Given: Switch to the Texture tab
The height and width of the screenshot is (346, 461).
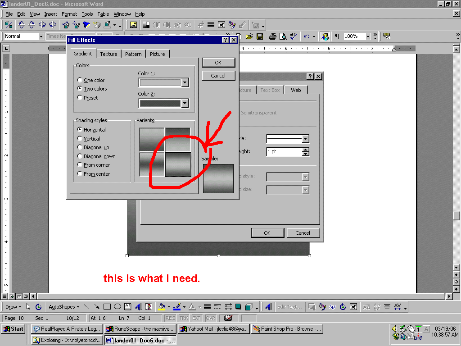Looking at the screenshot, I should (108, 54).
